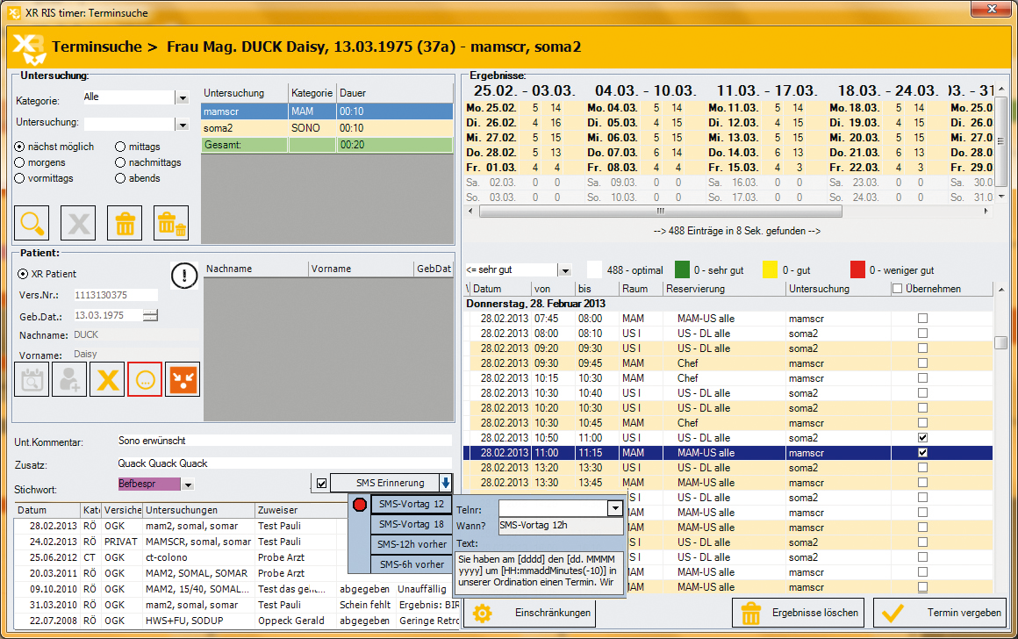Image resolution: width=1018 pixels, height=639 pixels.
Task: Choose 'SMS-6h vorher' reminder option
Action: [411, 564]
